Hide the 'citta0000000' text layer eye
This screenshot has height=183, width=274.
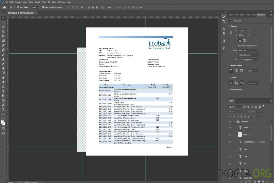(x=230, y=142)
